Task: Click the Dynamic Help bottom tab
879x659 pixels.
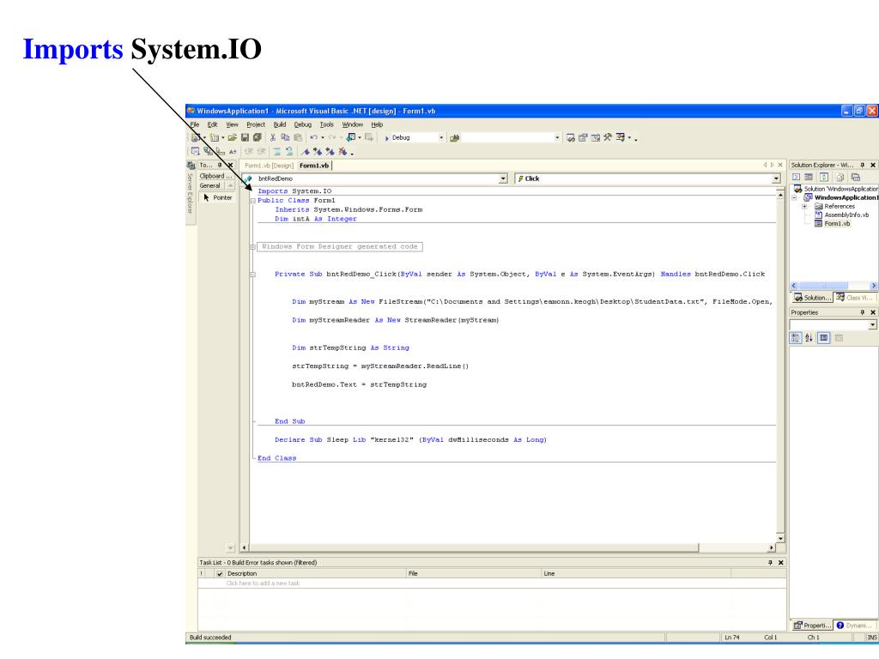Action: 856,626
